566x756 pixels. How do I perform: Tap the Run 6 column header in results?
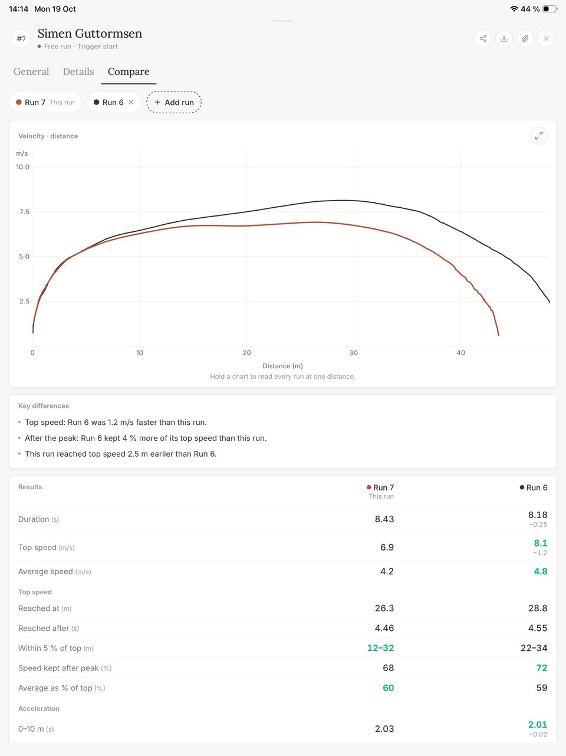534,487
